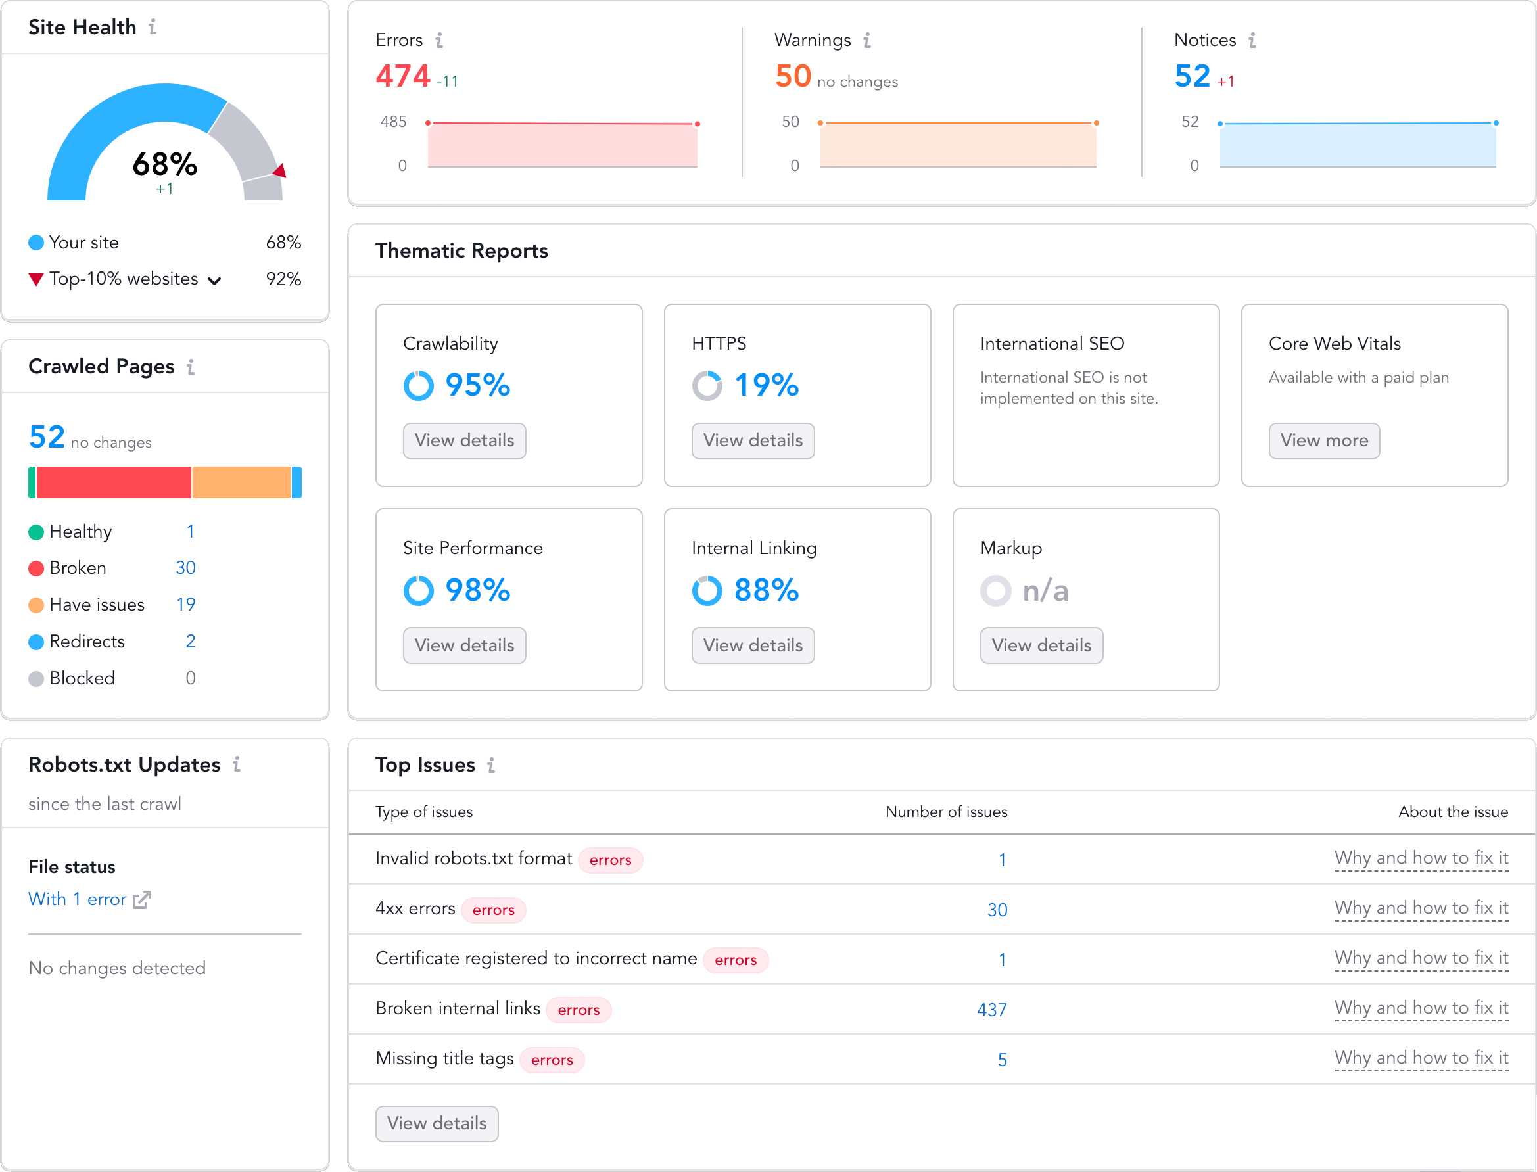The height and width of the screenshot is (1172, 1537).
Task: Click the Redirects pages count 2
Action: tap(190, 642)
